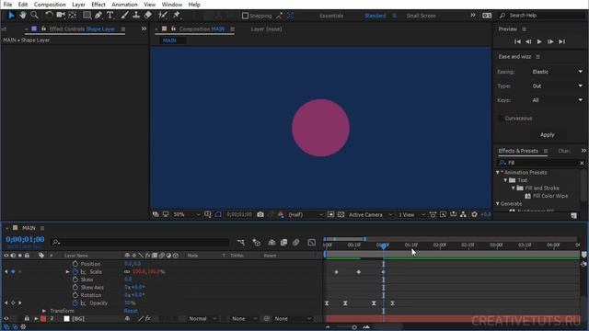Toggle Motion Blur icon in timeline header
589x331 pixels.
296,243
